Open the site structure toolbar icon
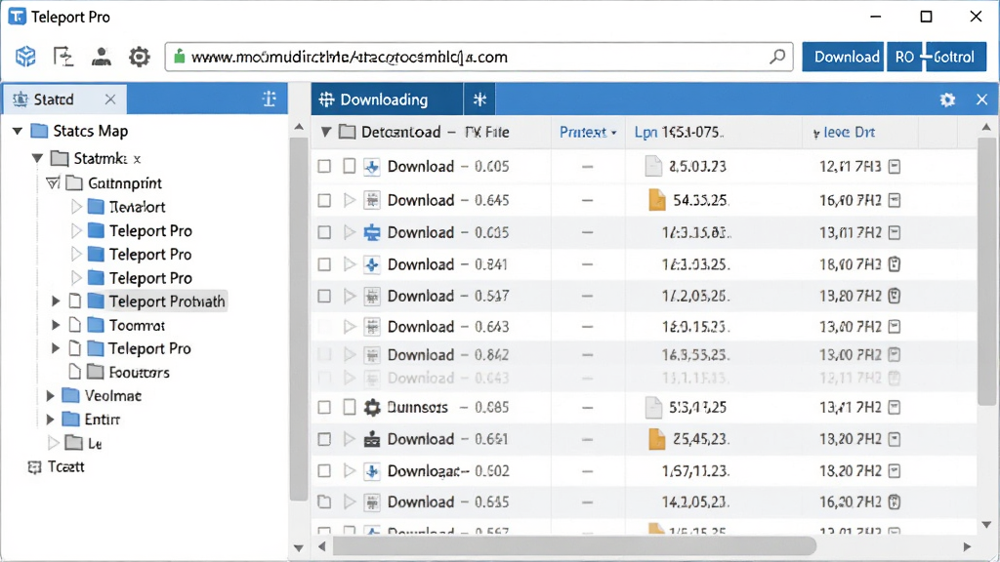Screen dimensions: 1000x562 click(x=63, y=57)
